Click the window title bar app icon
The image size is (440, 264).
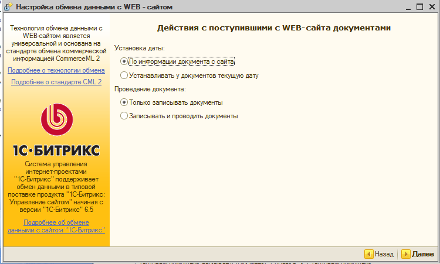[8, 6]
